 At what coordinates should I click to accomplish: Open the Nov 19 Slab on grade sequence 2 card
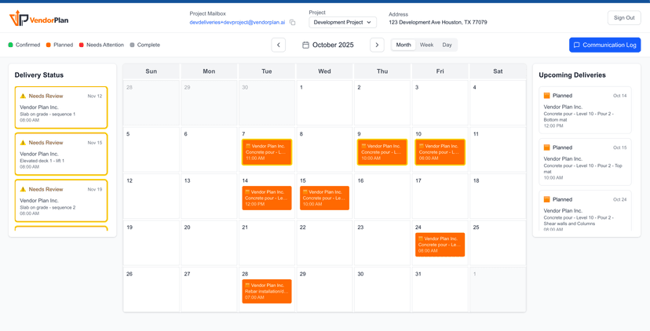(x=61, y=201)
